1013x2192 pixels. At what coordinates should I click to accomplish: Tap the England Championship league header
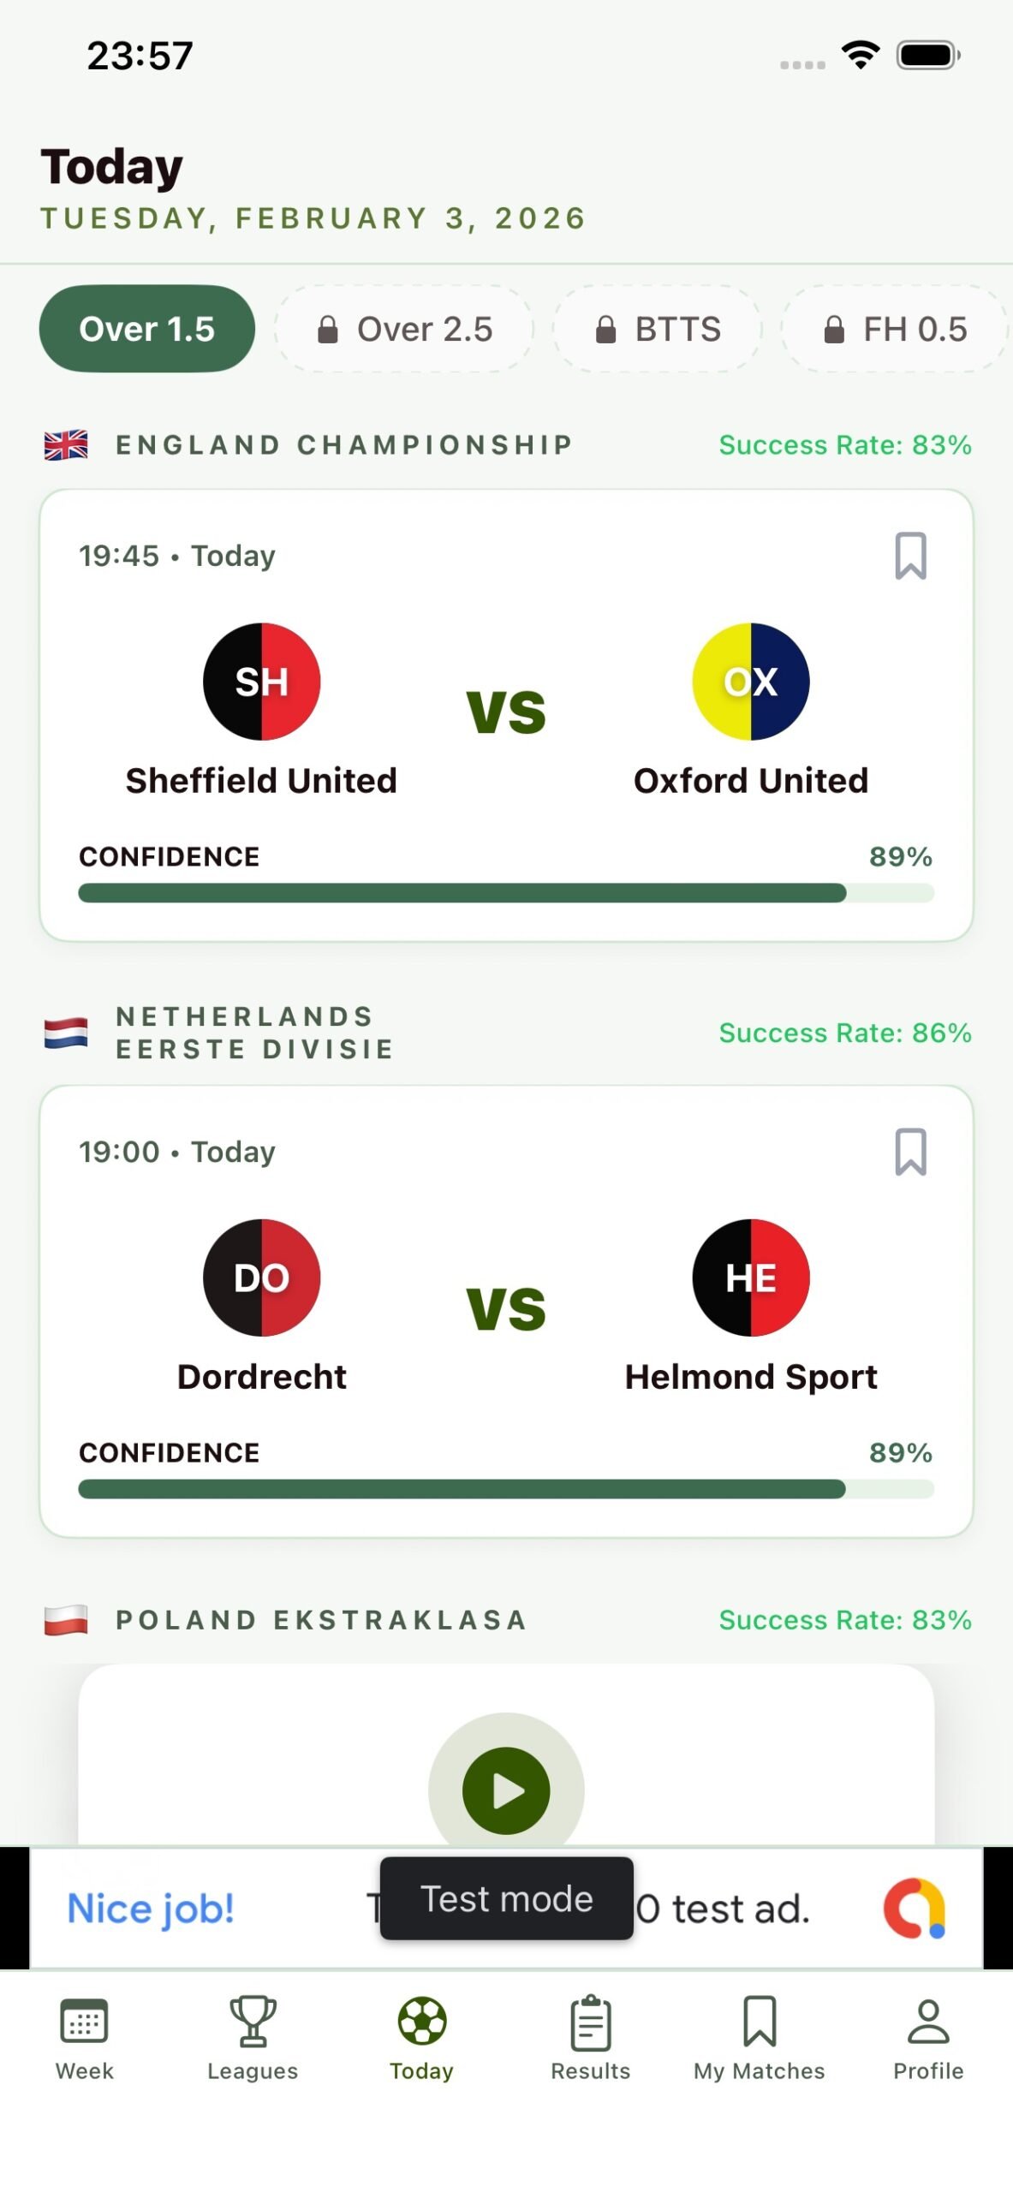point(343,445)
